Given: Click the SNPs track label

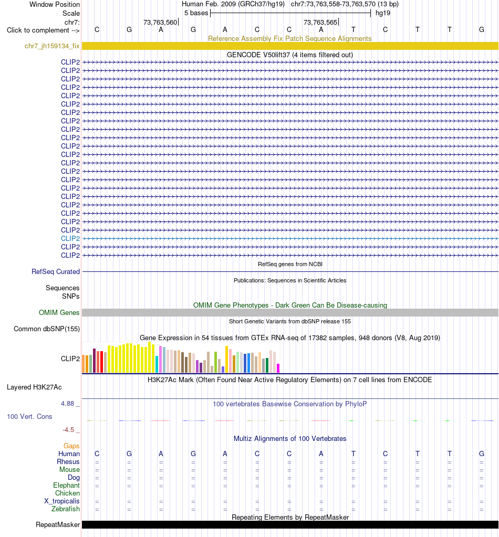Looking at the screenshot, I should pos(70,296).
